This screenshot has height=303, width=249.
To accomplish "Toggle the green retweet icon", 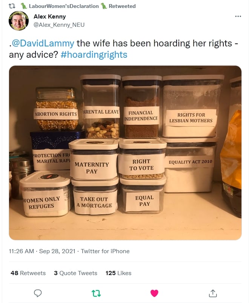I will point(96,293).
